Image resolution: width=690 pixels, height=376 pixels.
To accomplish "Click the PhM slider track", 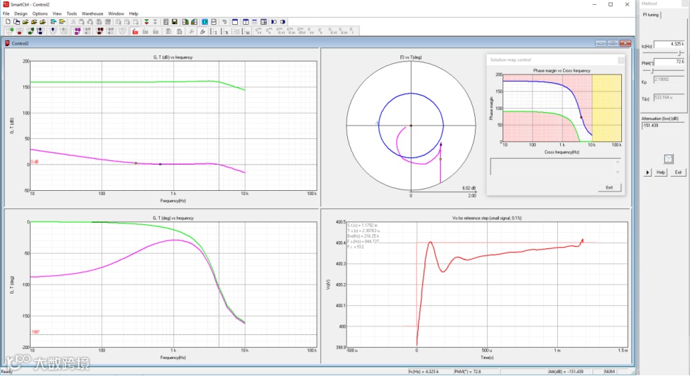I will tap(667, 72).
